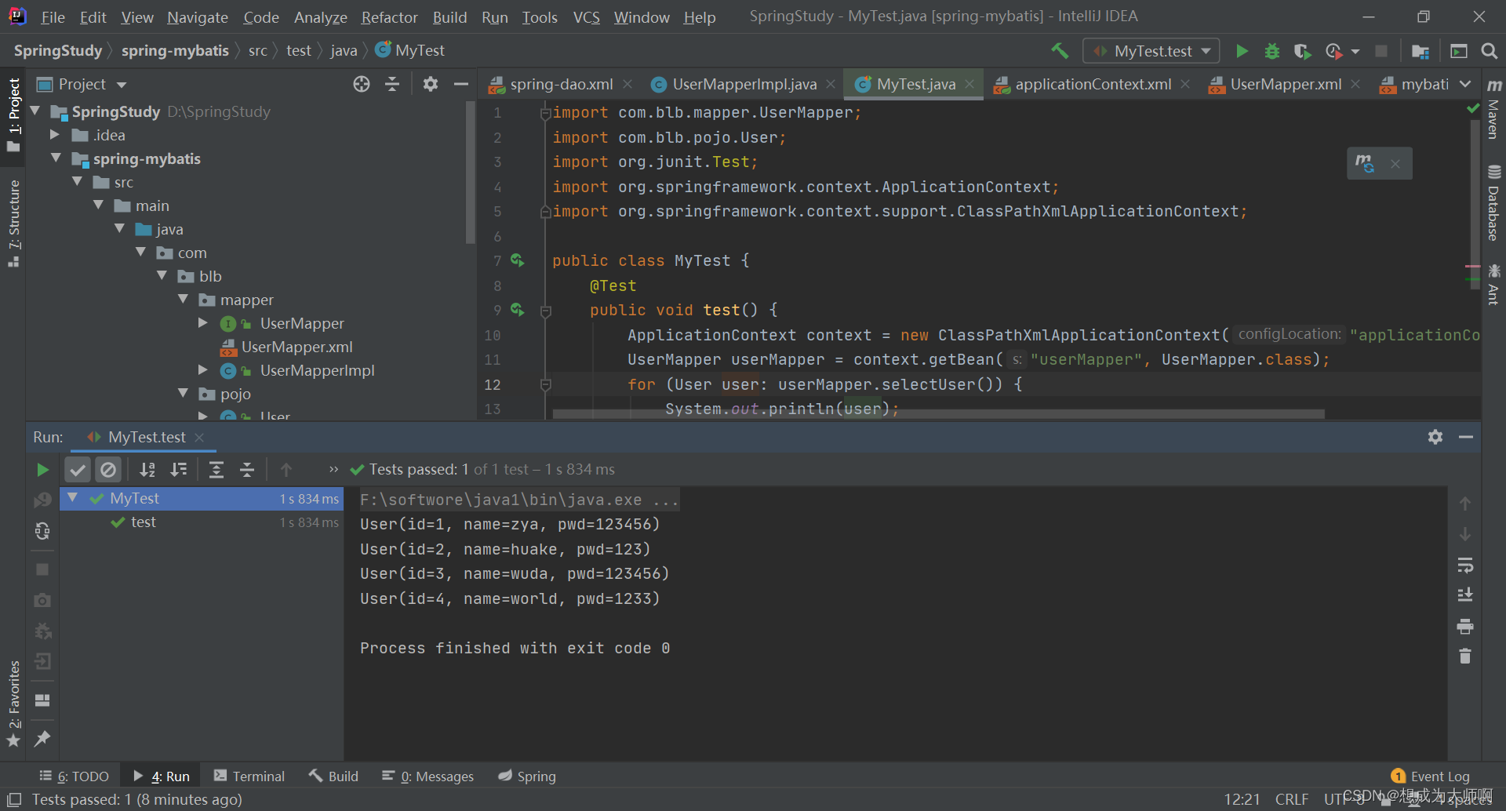The image size is (1506, 811).
Task: Click Project tree vertical scrollbar
Action: pos(470,173)
